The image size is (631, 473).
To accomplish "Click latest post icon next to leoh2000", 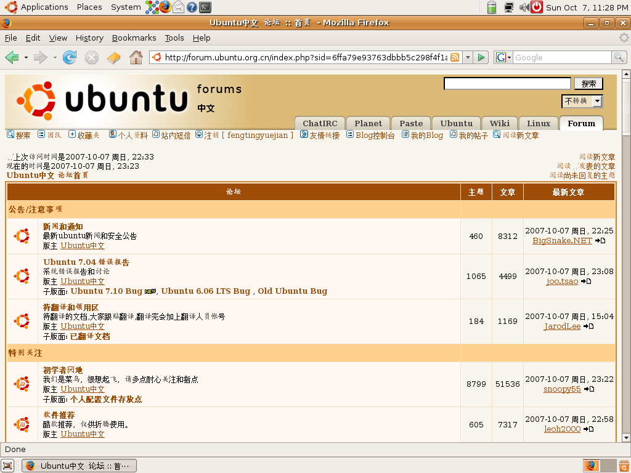I will click(588, 429).
